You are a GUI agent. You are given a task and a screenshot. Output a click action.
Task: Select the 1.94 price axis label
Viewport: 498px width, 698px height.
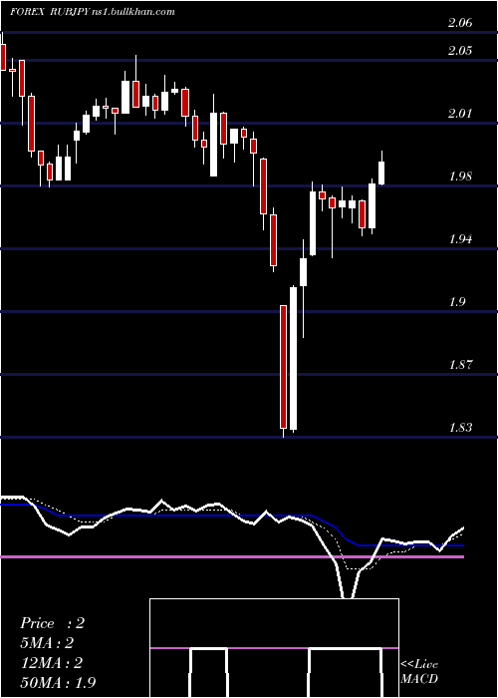tap(460, 239)
